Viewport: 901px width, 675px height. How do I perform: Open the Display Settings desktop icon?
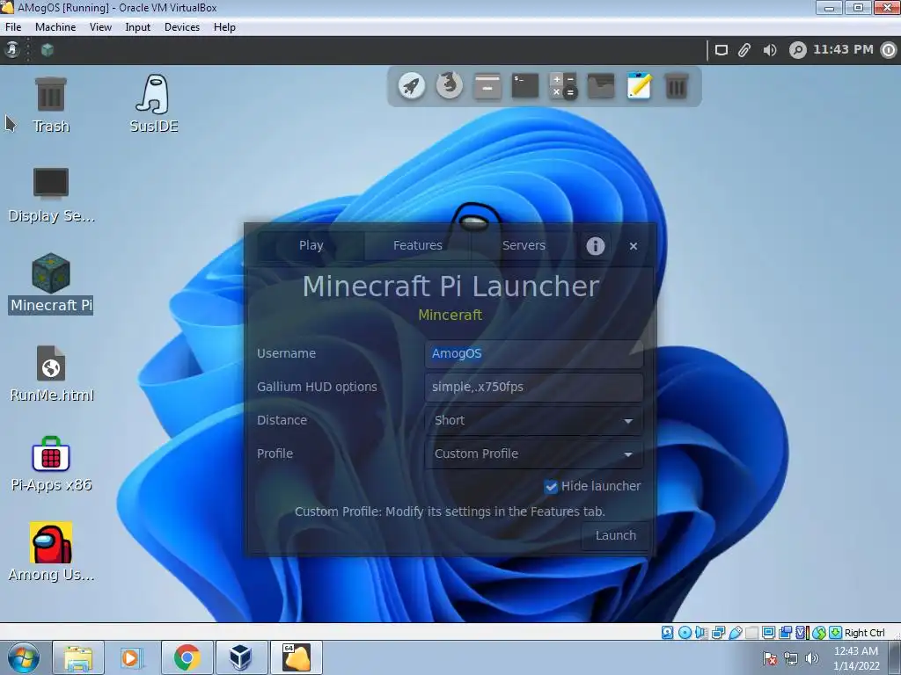coord(51,195)
